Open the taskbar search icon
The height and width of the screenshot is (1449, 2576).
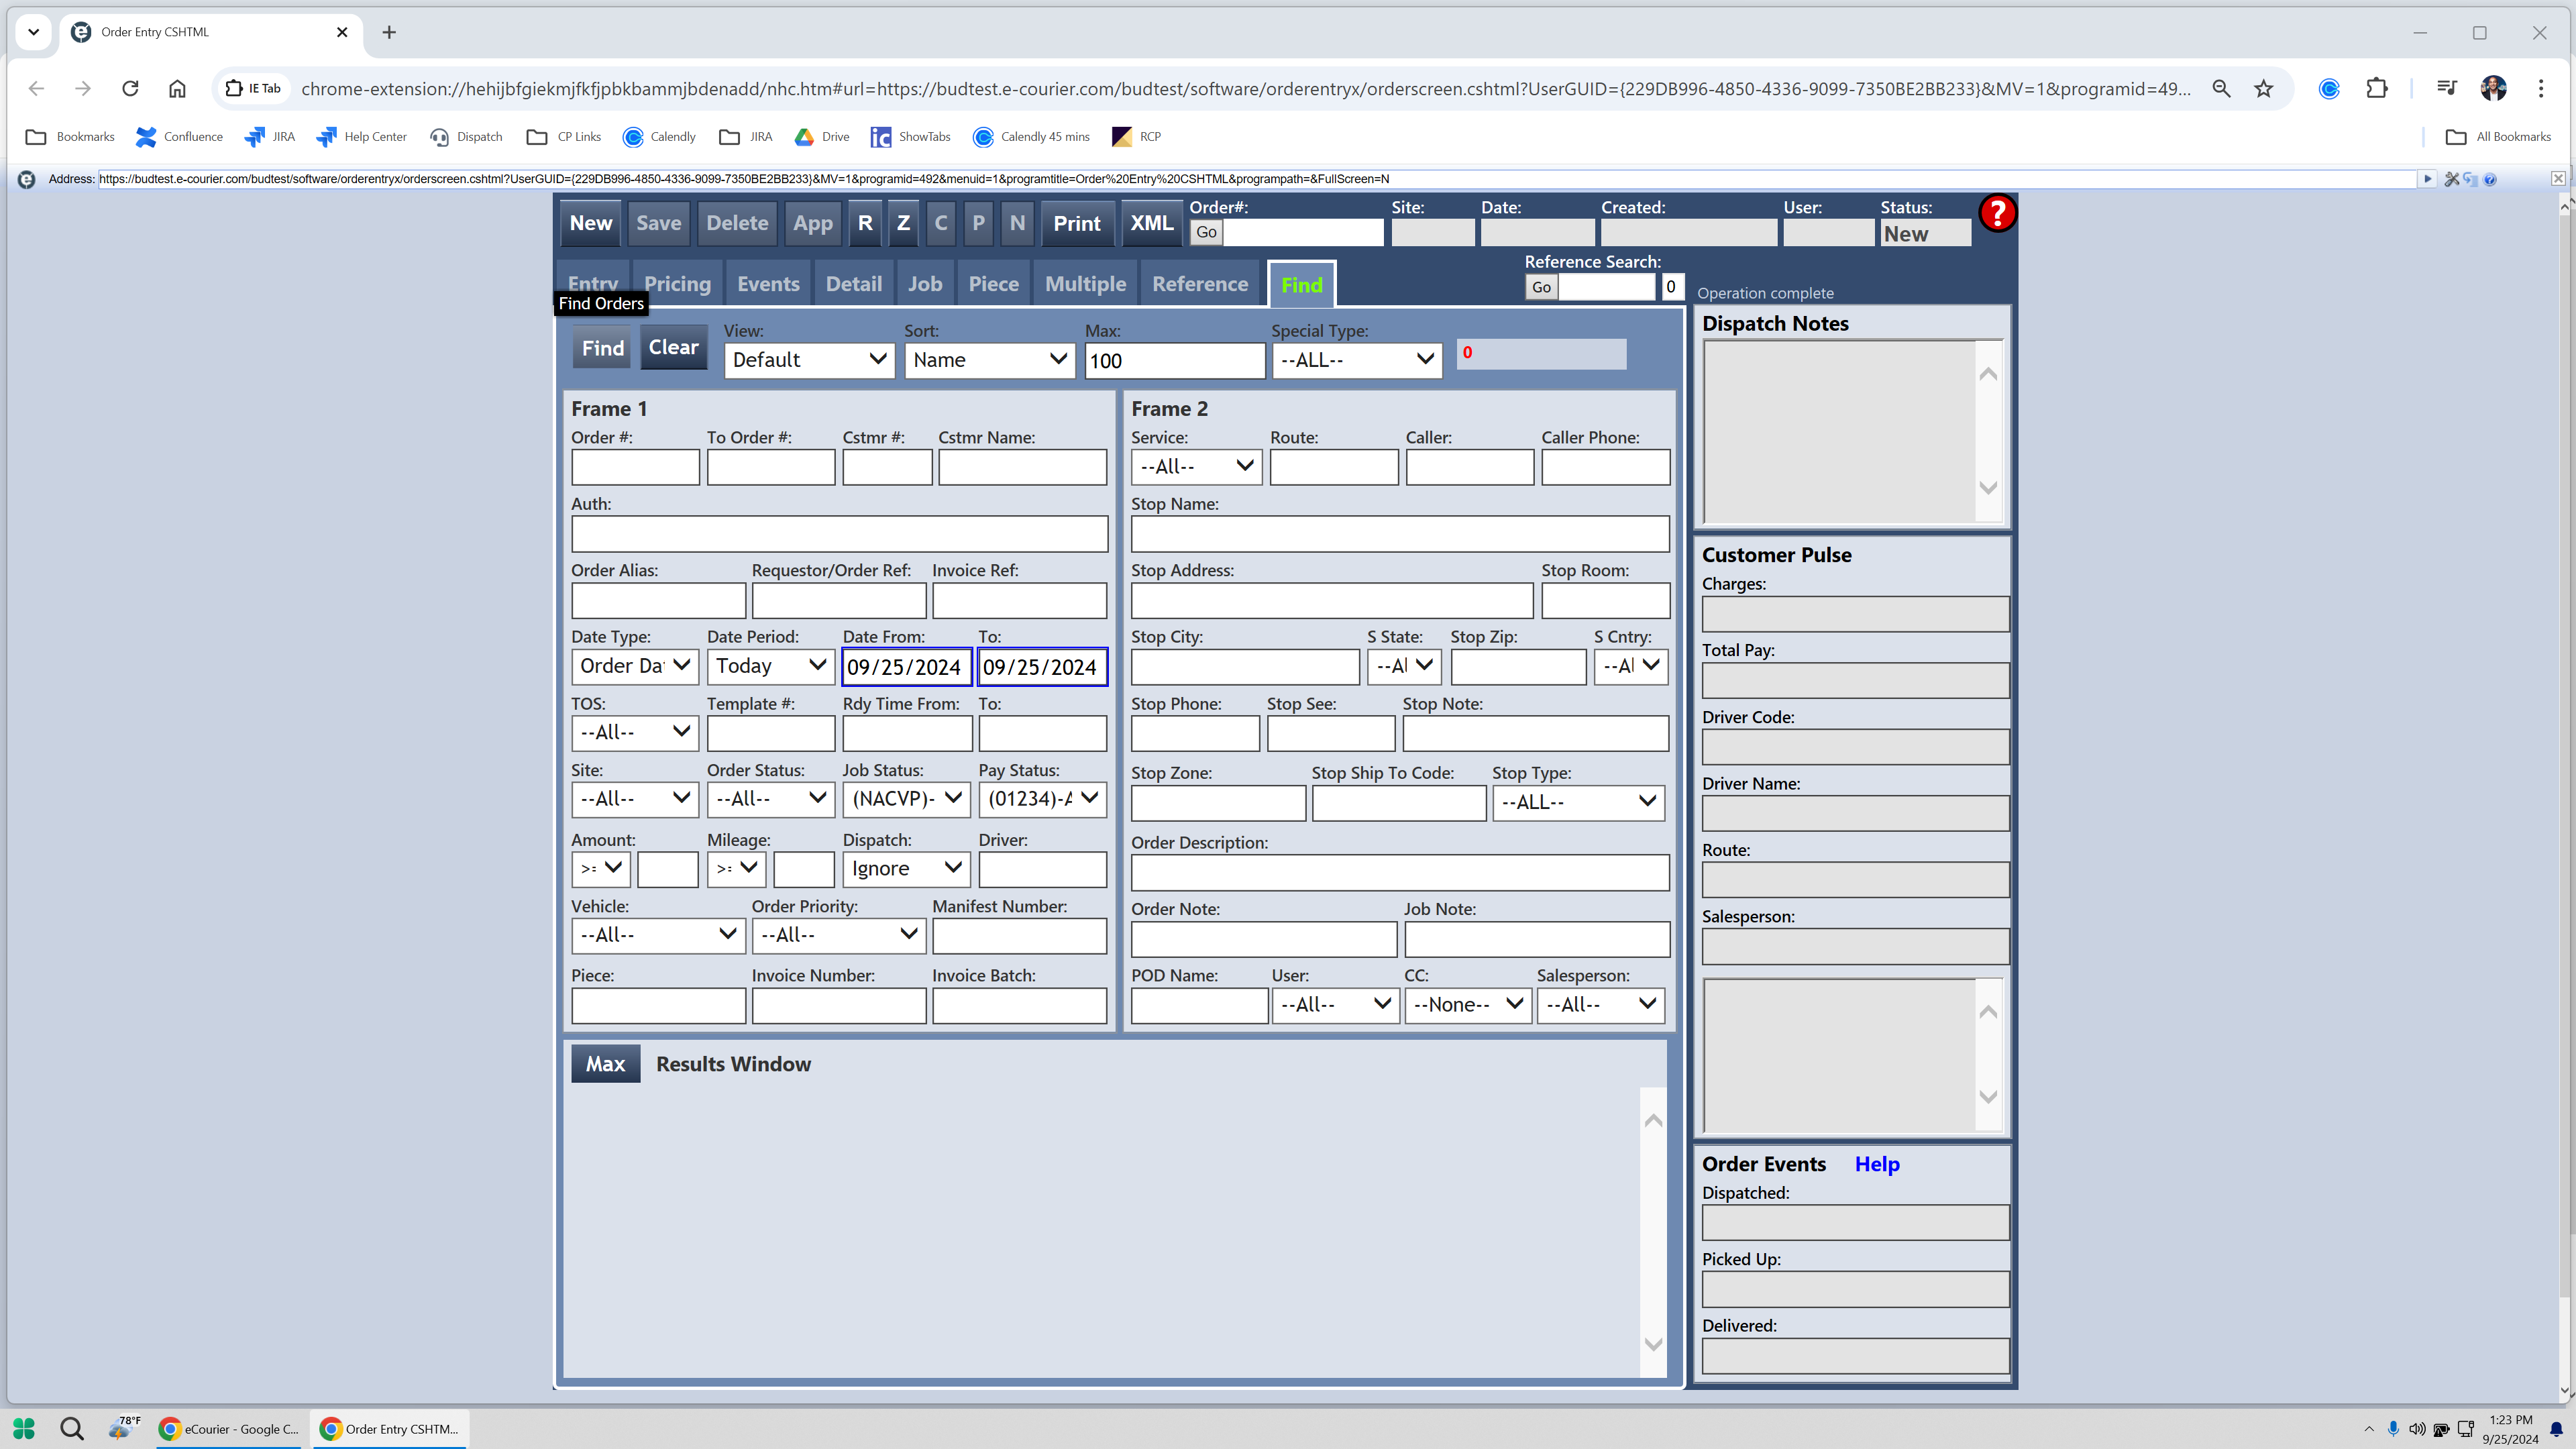pyautogui.click(x=72, y=1428)
